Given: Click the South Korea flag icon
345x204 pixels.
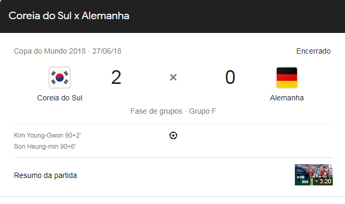Looking at the screenshot, I should click(x=60, y=78).
